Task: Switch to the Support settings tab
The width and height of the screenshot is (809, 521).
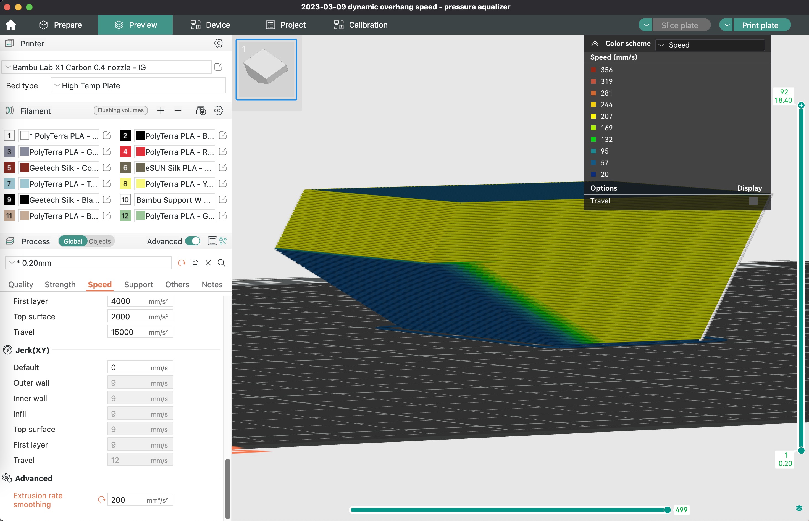Action: tap(138, 285)
